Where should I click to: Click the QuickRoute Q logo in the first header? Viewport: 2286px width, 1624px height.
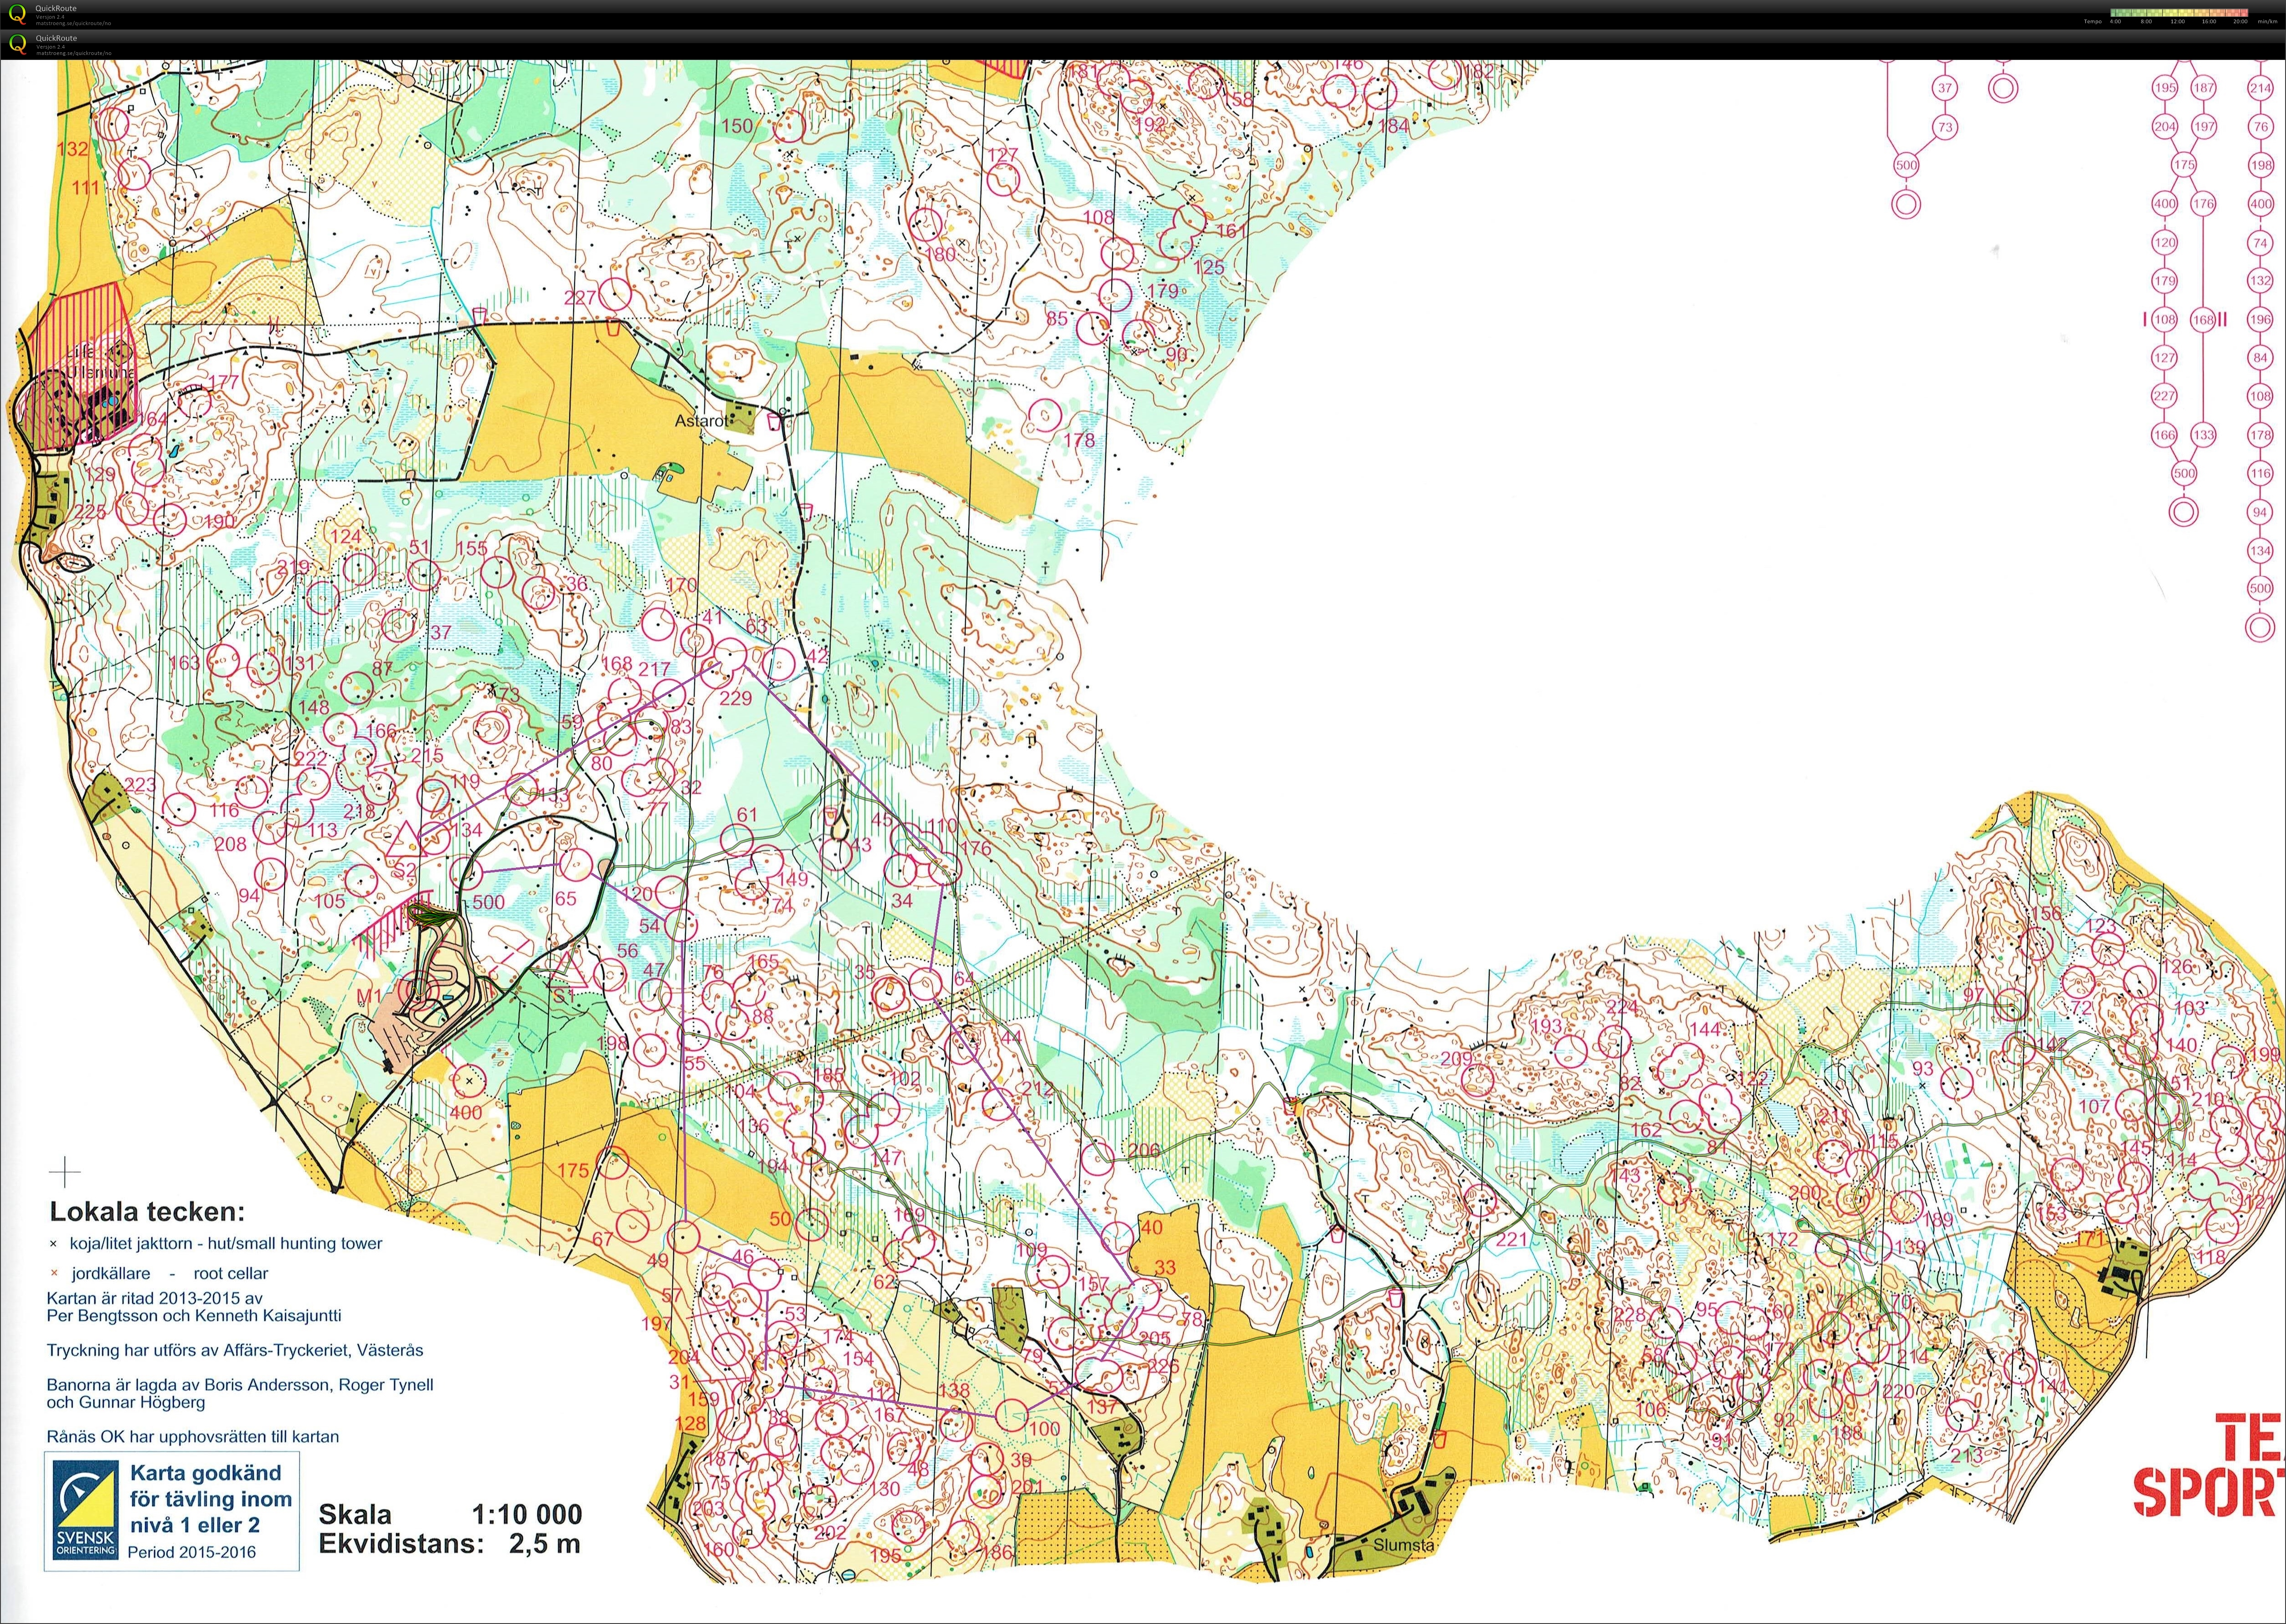[17, 14]
